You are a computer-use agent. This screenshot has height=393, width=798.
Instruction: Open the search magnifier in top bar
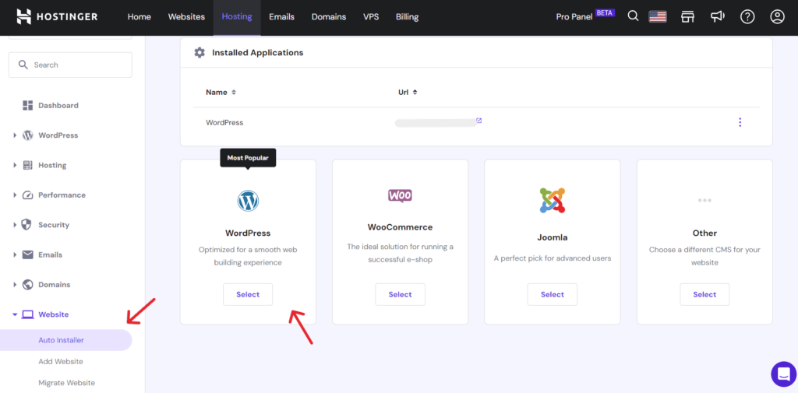(633, 16)
